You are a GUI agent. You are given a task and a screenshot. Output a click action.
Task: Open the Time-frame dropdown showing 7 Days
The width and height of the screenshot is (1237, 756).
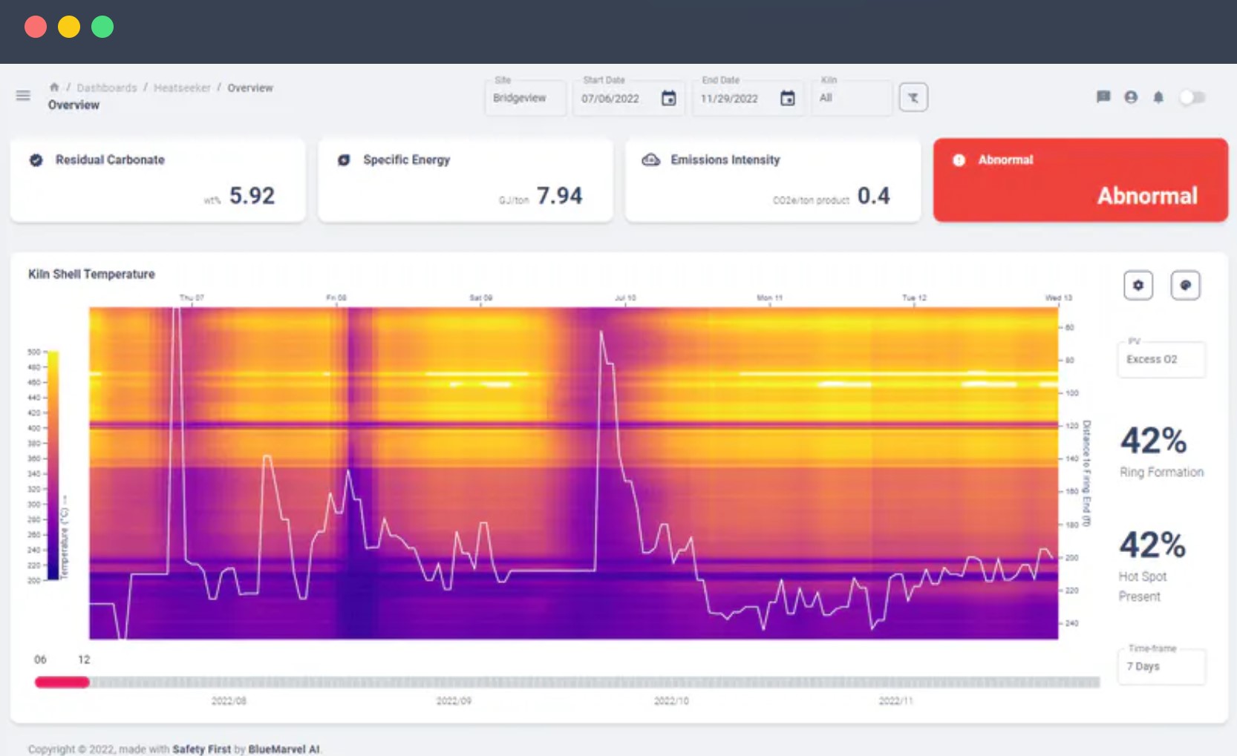pyautogui.click(x=1161, y=666)
